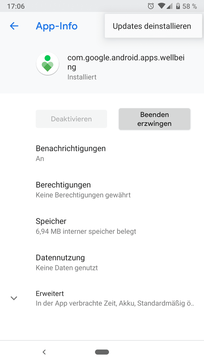The image size is (204, 364).
Task: Tap the home pill in navigation bar
Action: tap(102, 352)
